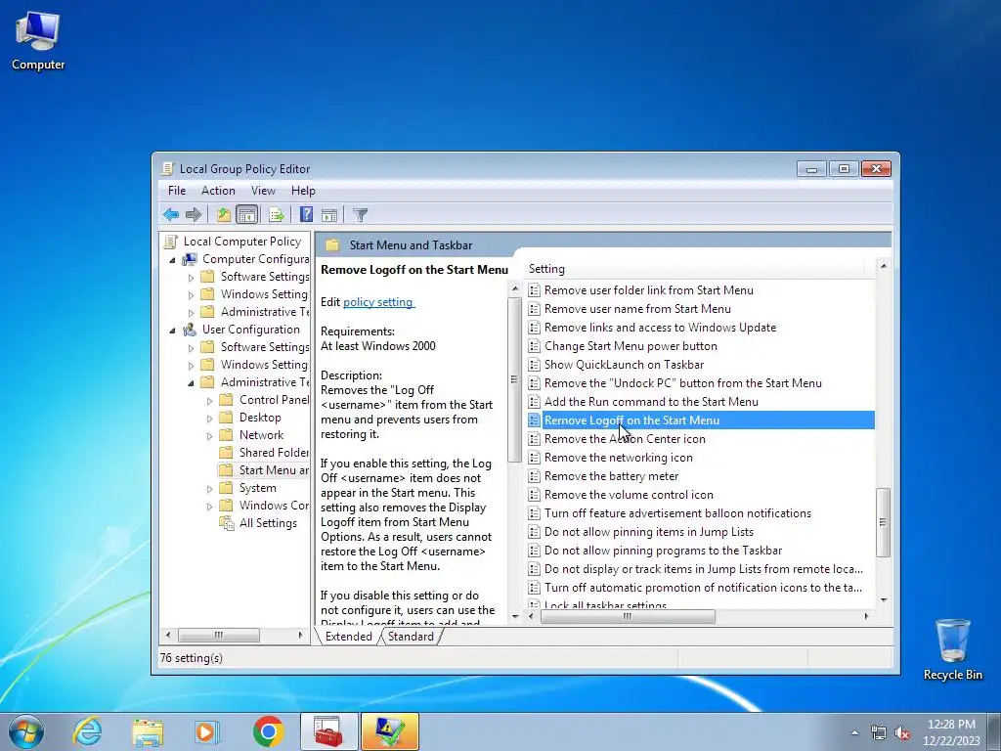The height and width of the screenshot is (751, 1001).
Task: Click the settings list vertical scrollbar thumb
Action: 883,522
